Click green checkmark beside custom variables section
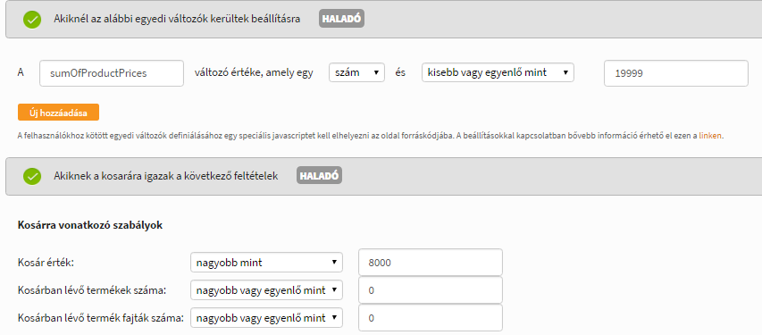 [x=32, y=20]
